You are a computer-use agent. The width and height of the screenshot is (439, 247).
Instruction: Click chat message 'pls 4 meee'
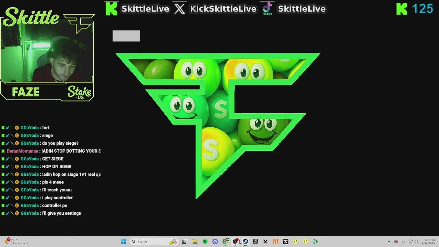pos(53,182)
